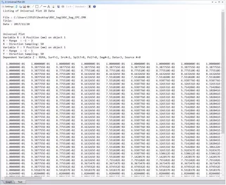Click the Save icon in toolbar
Image resolution: width=226 pixels, height=185 pixels.
click(x=25, y=7)
